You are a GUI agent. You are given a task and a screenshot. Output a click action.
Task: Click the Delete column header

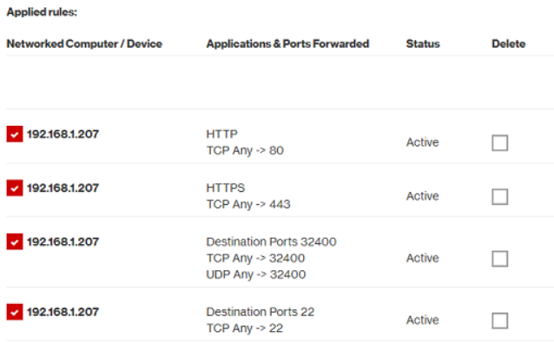click(x=509, y=43)
